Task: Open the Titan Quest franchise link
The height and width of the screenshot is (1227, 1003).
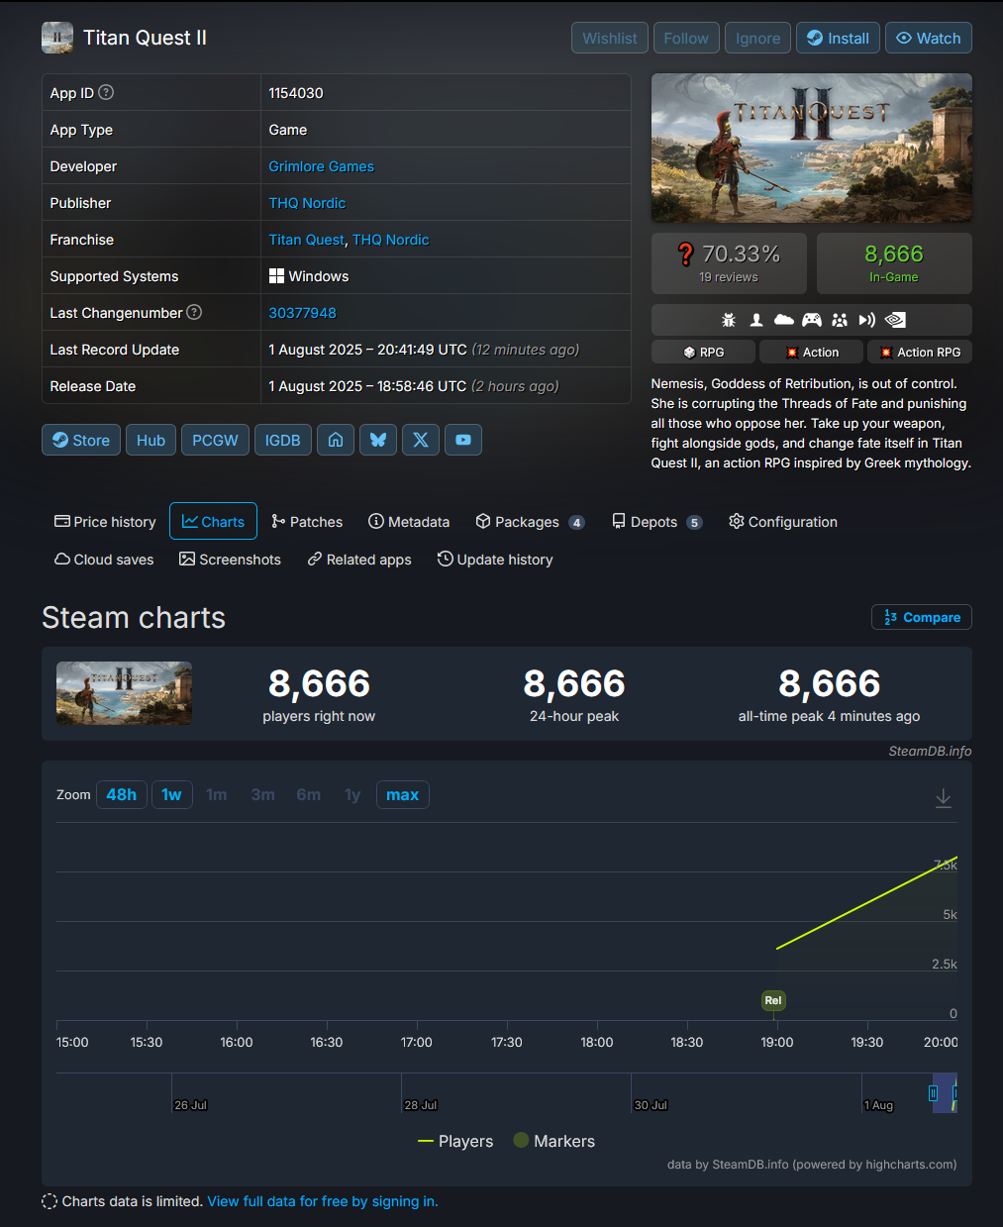Action: pos(306,240)
